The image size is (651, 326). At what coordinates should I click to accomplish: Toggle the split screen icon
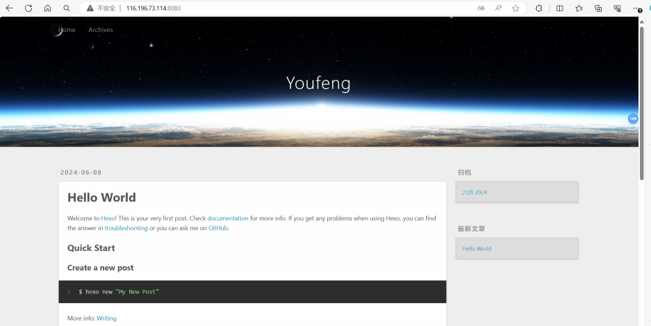click(560, 8)
